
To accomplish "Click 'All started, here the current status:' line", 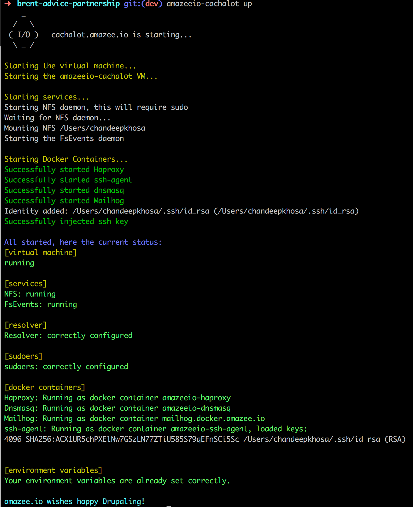I will (83, 242).
